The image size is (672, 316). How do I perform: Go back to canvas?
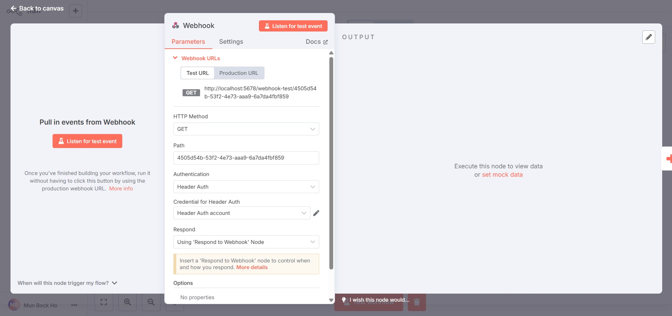37,8
